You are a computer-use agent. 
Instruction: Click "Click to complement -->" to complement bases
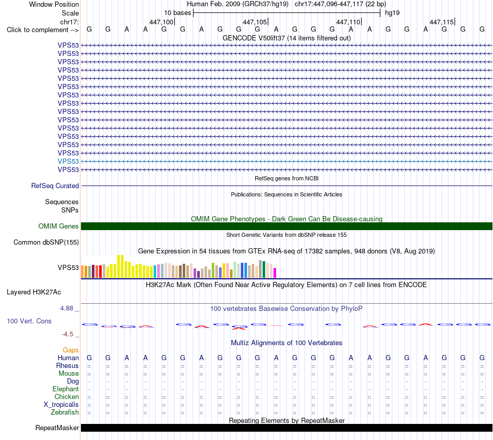tap(43, 30)
